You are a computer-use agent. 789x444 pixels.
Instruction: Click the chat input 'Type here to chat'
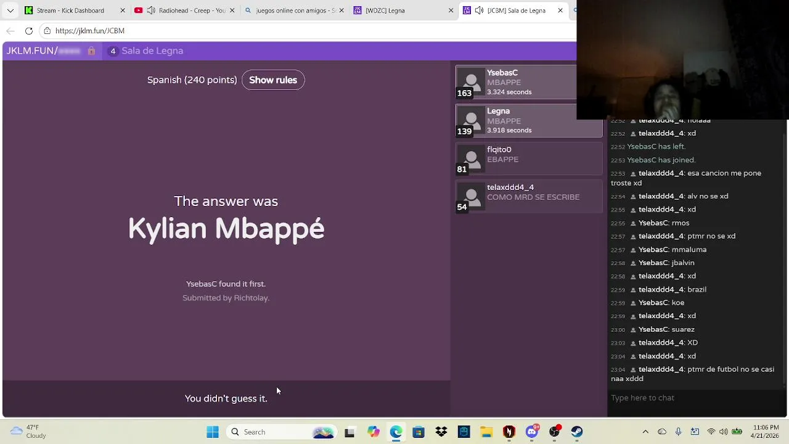pyautogui.click(x=695, y=398)
